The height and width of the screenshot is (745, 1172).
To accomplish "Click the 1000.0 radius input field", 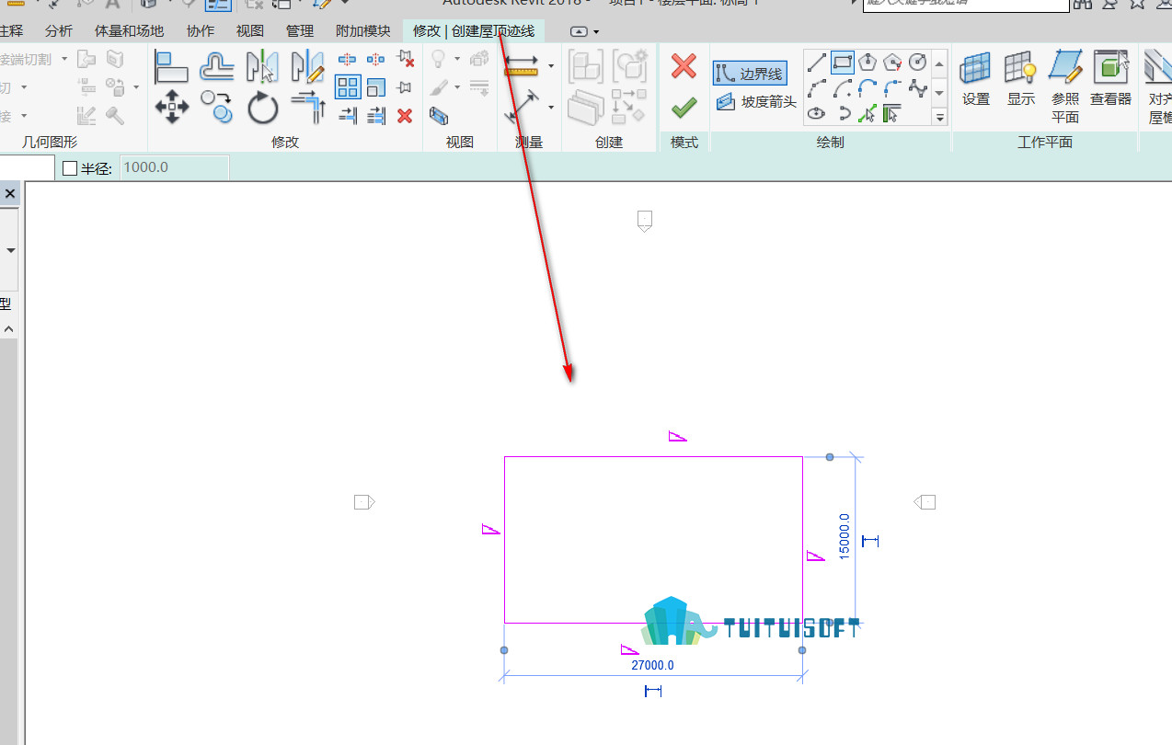I will [174, 168].
